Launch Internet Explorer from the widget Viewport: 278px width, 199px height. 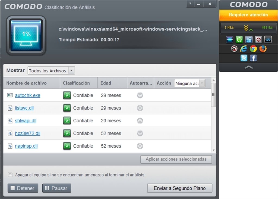(x=244, y=49)
